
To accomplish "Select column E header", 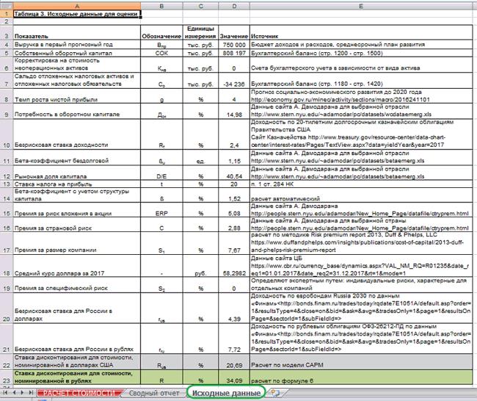I will [361, 6].
